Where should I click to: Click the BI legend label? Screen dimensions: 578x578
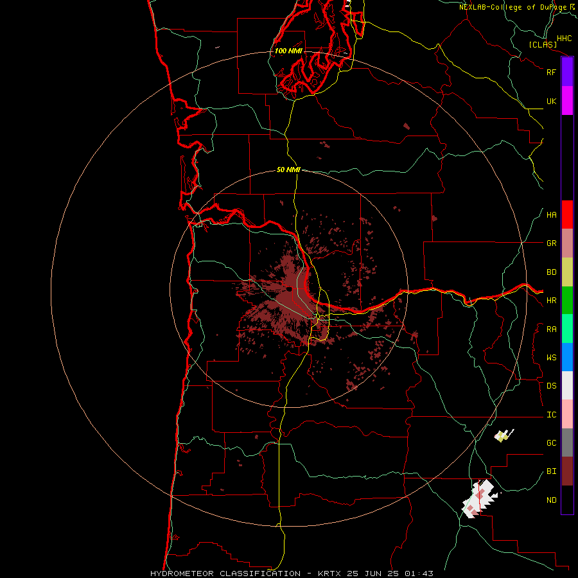click(x=551, y=471)
